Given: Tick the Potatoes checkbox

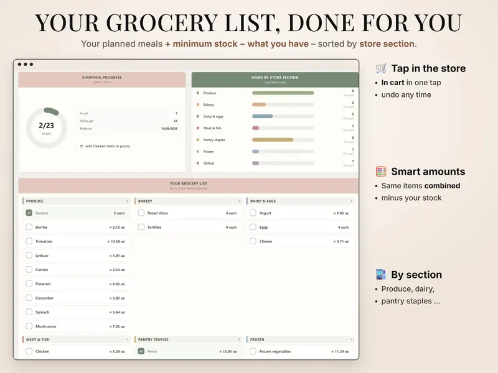Looking at the screenshot, I should [x=29, y=283].
